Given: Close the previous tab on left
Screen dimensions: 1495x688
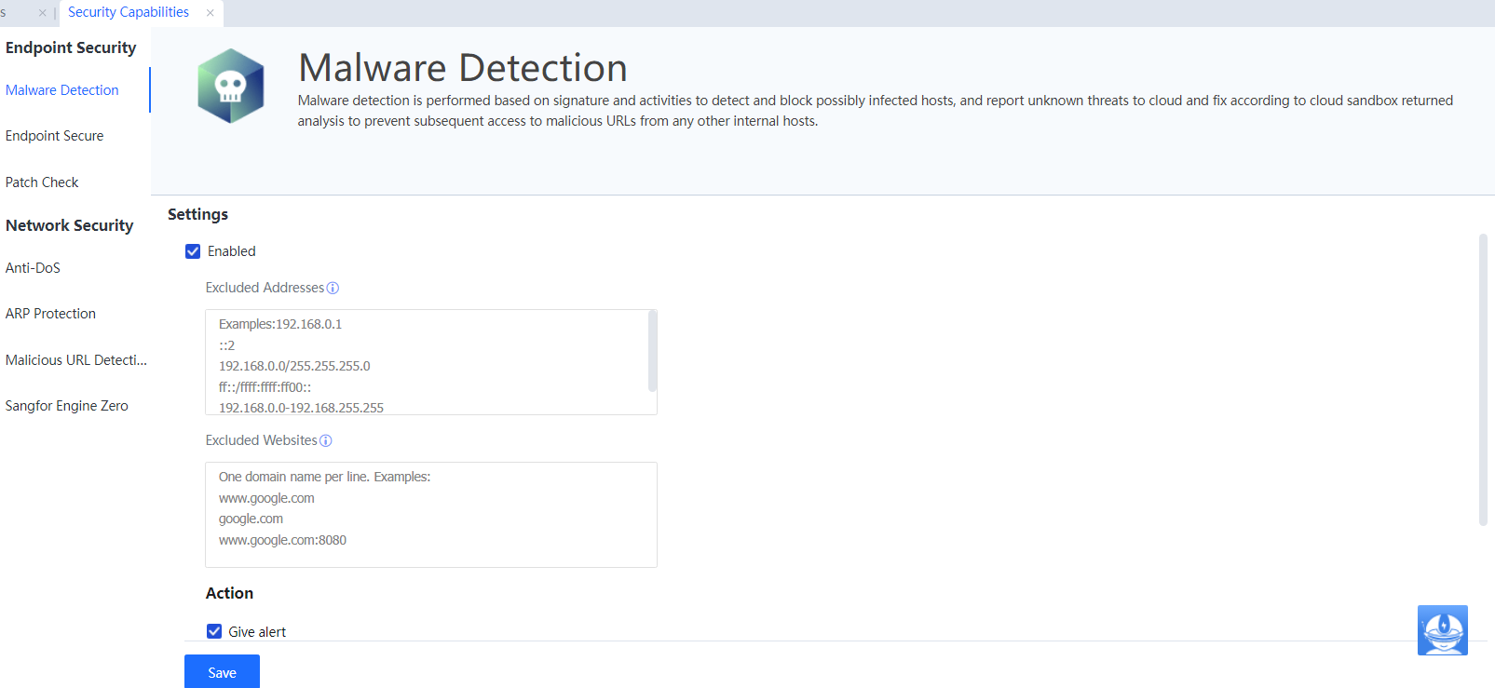Looking at the screenshot, I should [x=42, y=13].
